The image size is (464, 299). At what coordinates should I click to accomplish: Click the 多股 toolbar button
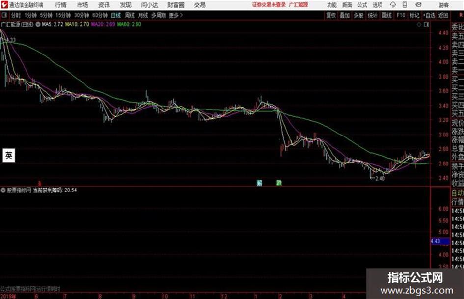358,15
